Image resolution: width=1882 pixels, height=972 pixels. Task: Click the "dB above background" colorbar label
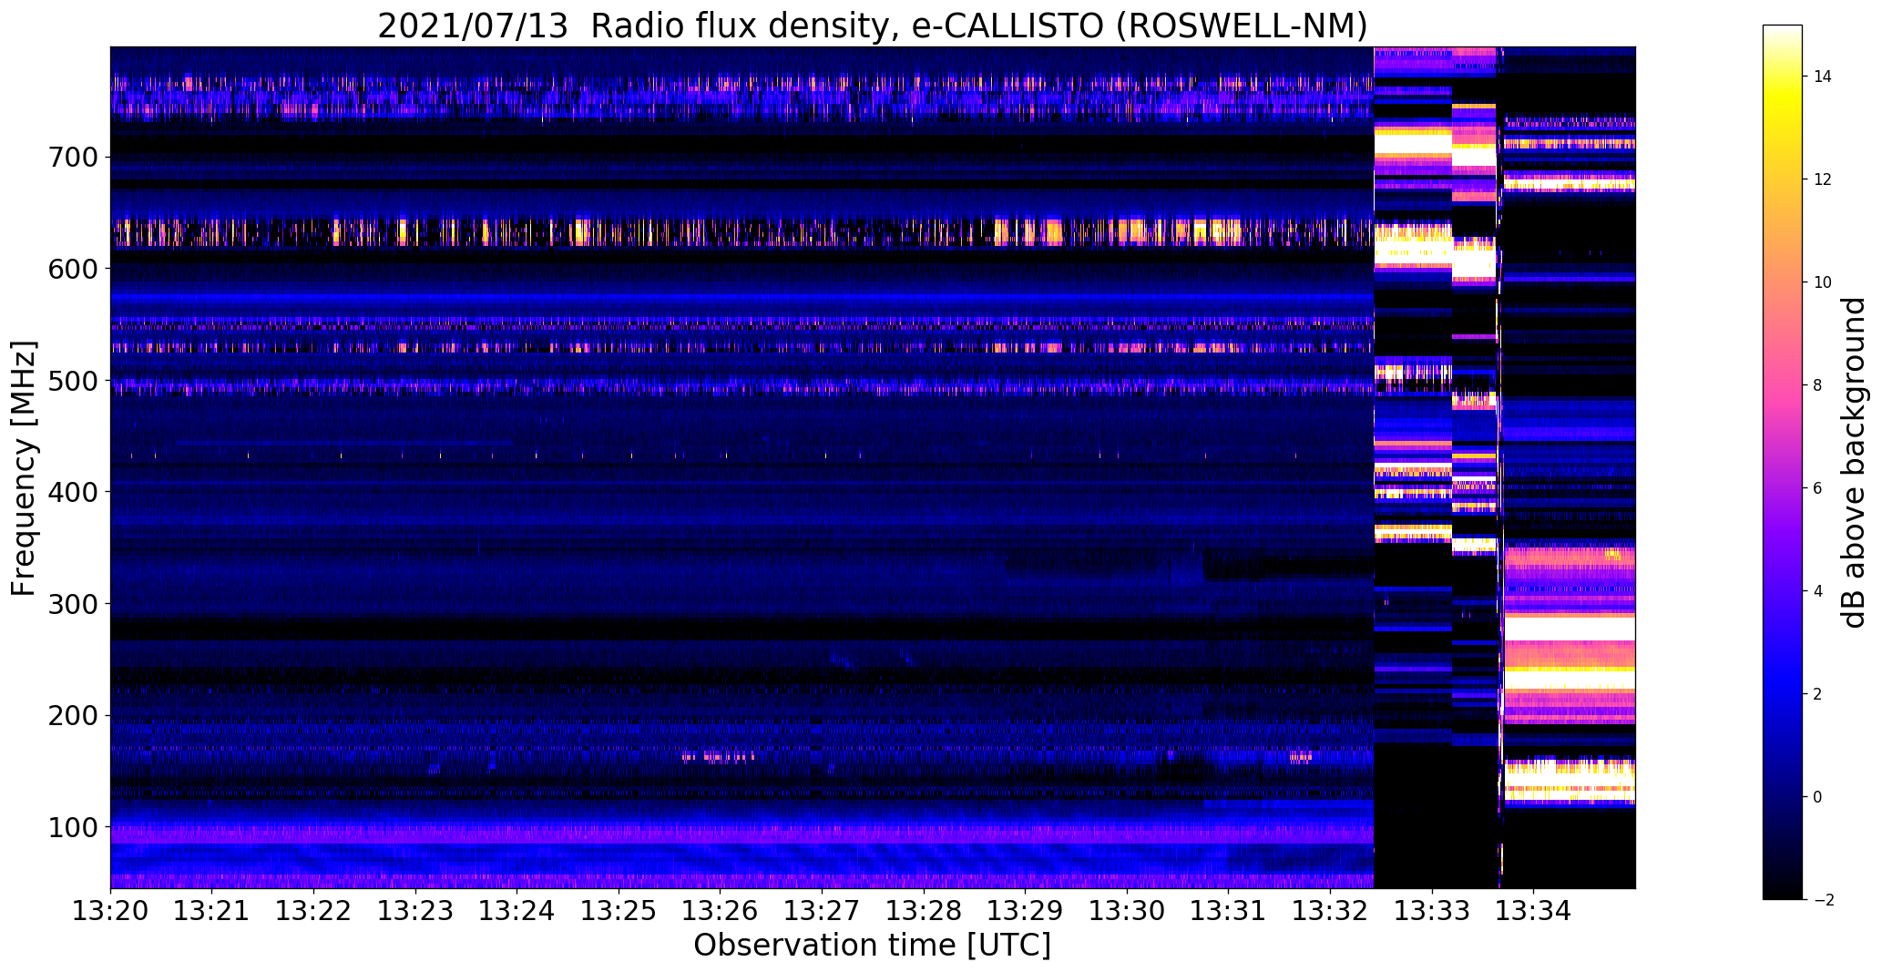tap(1854, 463)
